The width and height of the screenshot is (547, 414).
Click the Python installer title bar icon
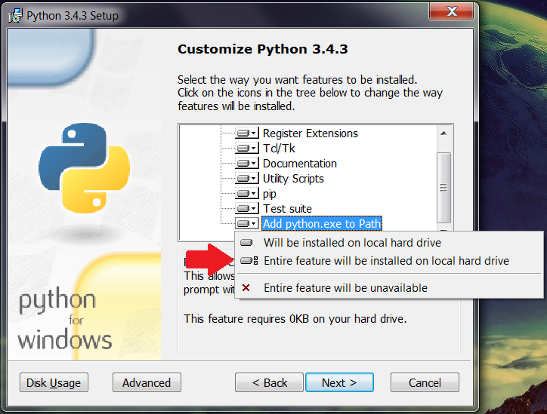point(15,16)
